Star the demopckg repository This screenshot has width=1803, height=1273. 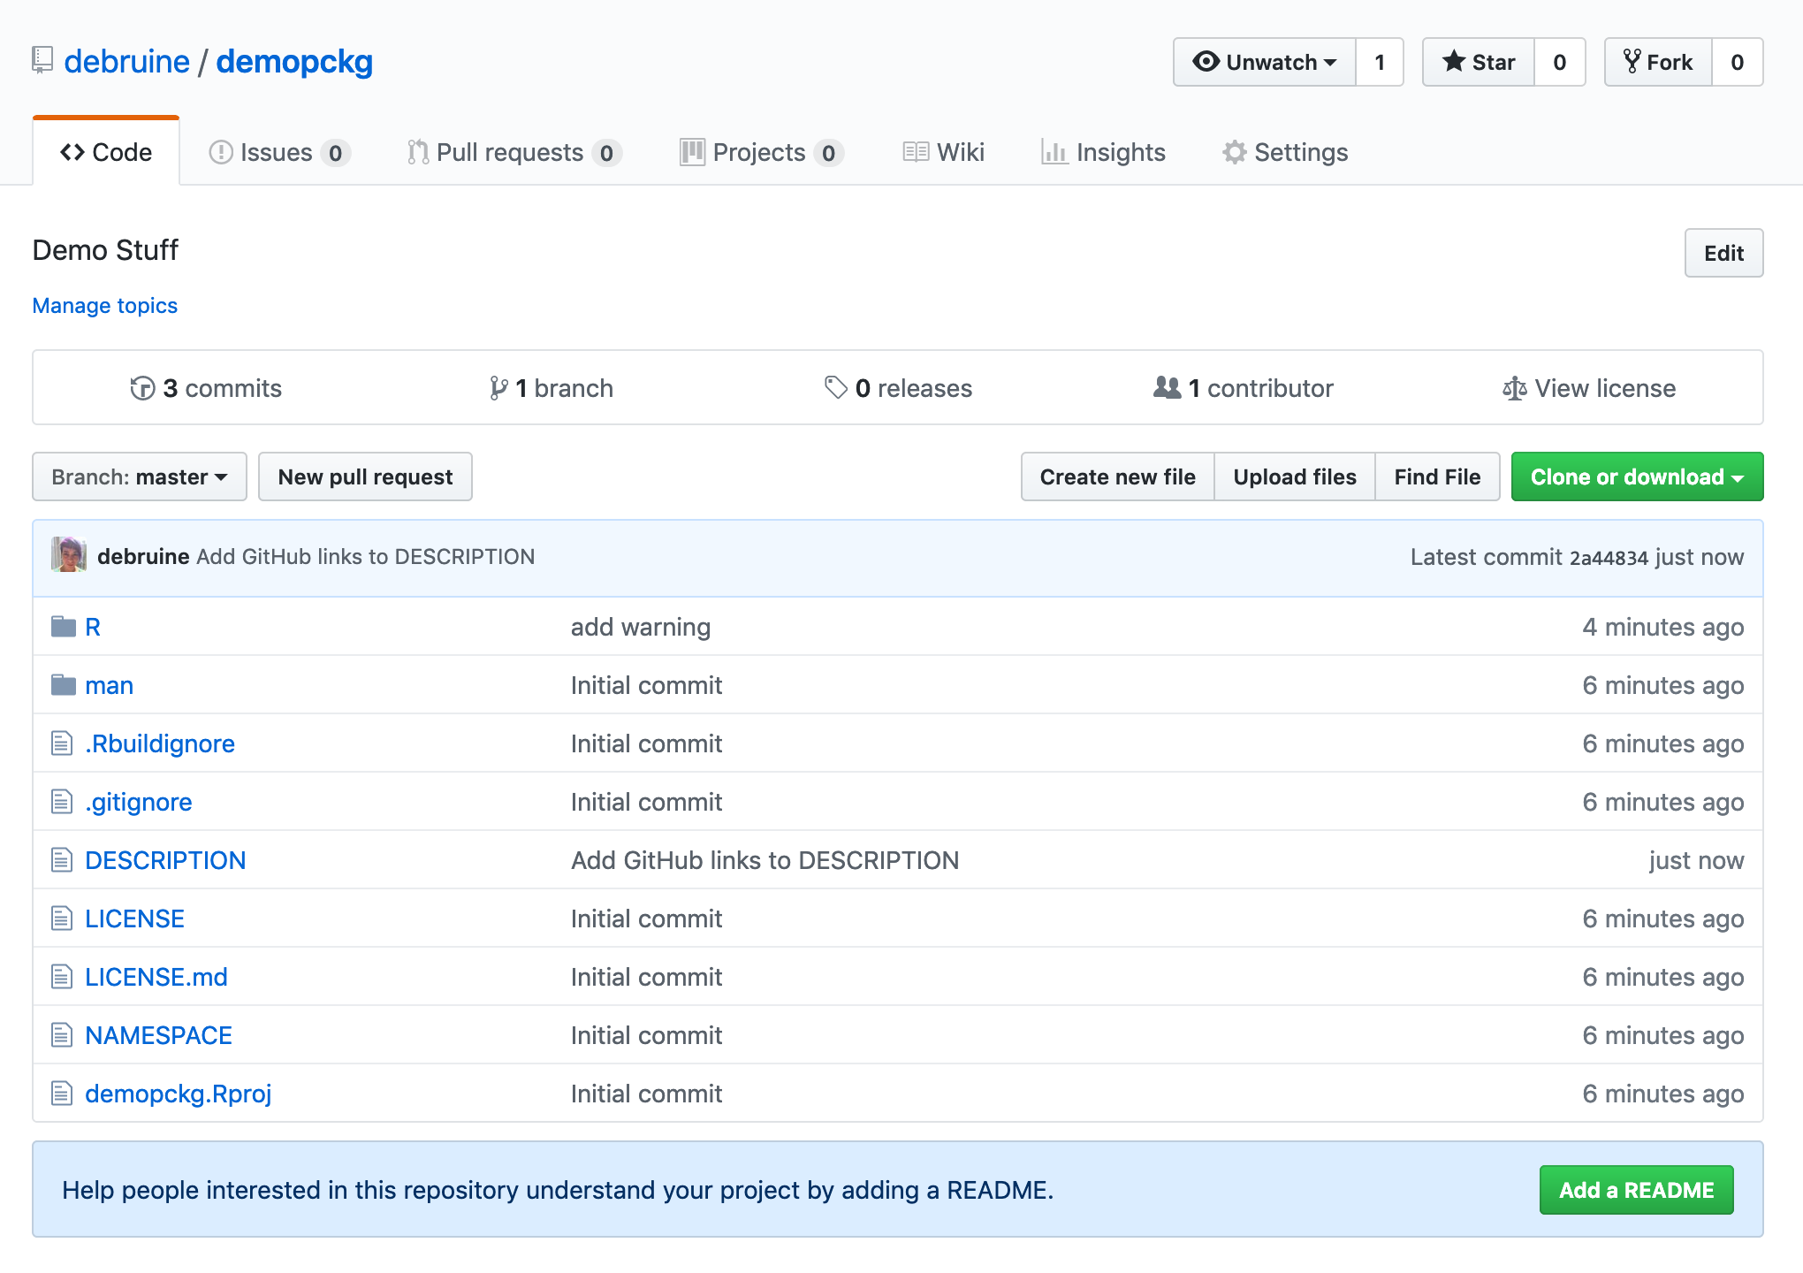1478,62
